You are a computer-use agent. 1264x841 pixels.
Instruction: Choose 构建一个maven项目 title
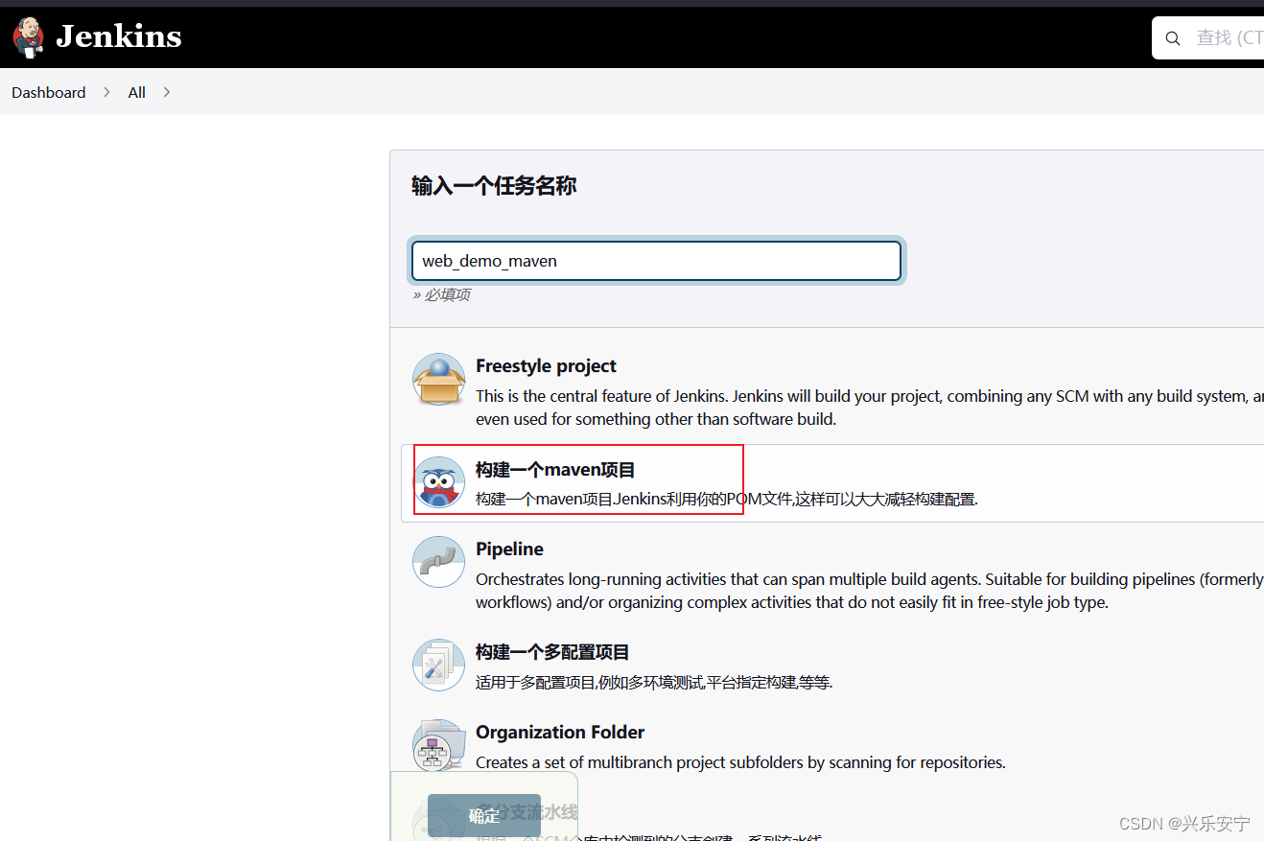click(x=555, y=470)
